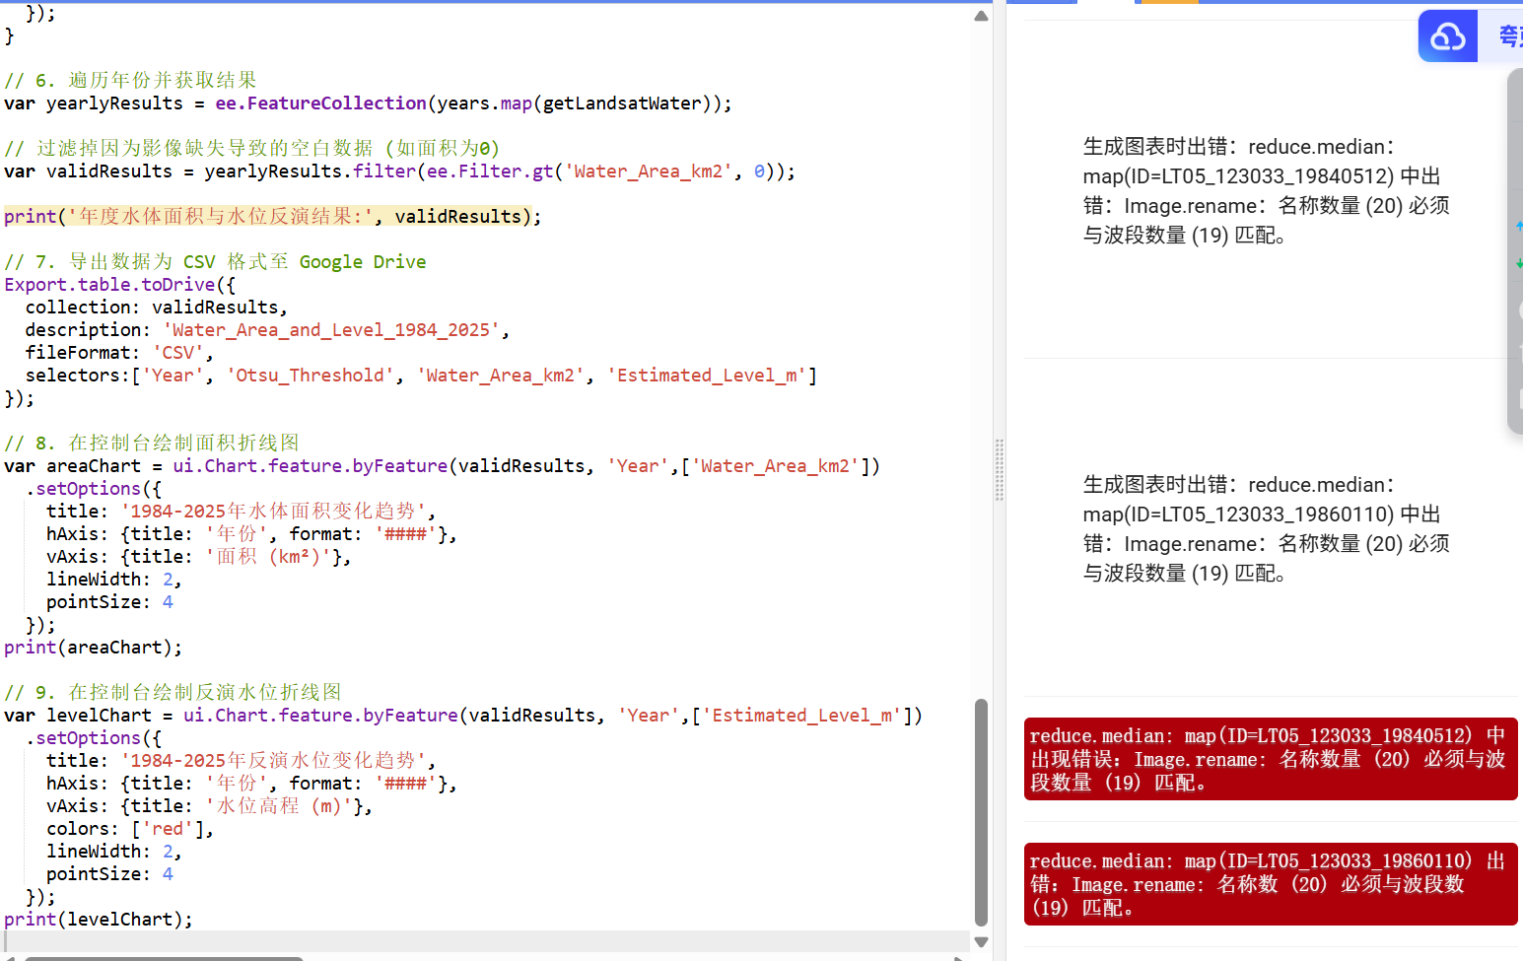Click the dotted panel divider handle beside the code editor
The image size is (1523, 961).
click(999, 470)
